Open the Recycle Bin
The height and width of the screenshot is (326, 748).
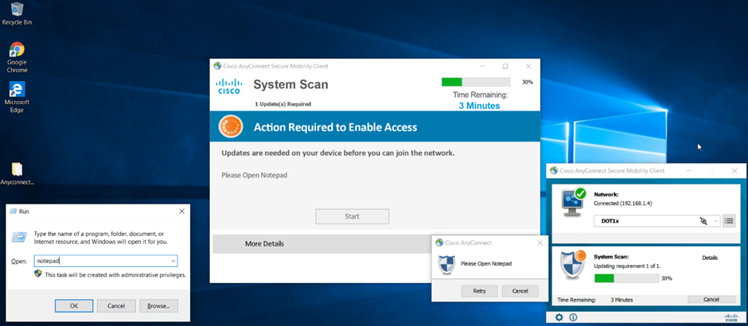[17, 10]
